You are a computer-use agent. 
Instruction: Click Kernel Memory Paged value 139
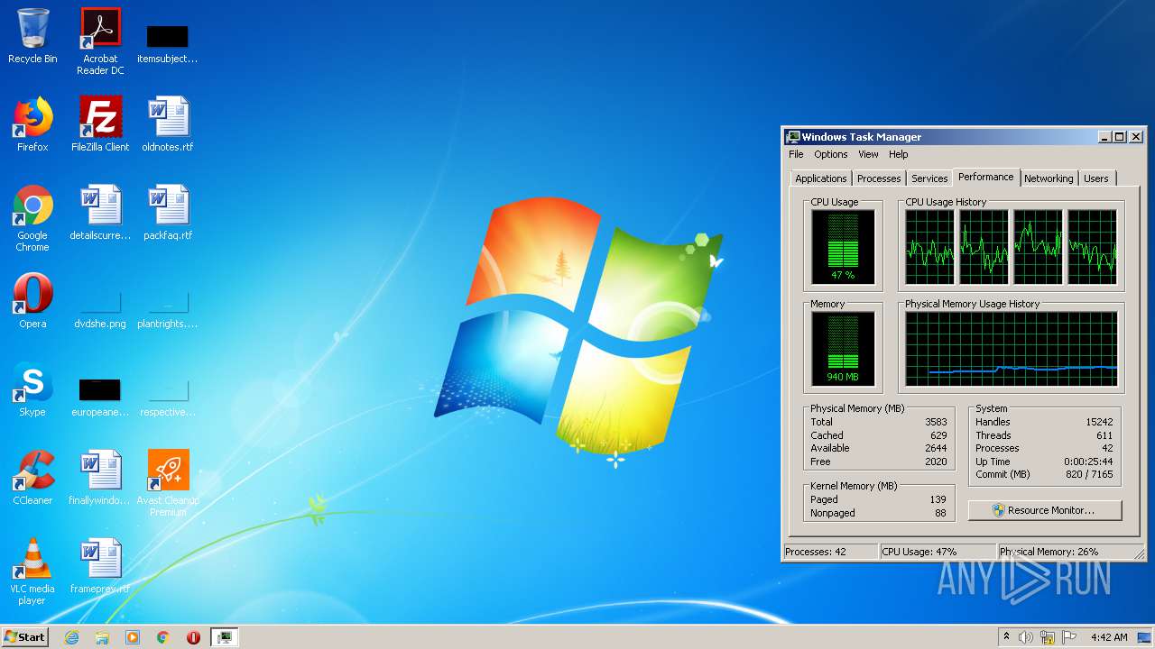click(938, 499)
